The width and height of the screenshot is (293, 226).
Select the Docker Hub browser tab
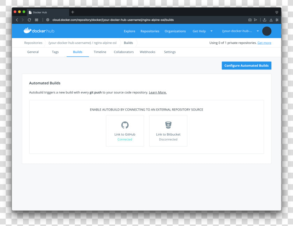[48, 12]
